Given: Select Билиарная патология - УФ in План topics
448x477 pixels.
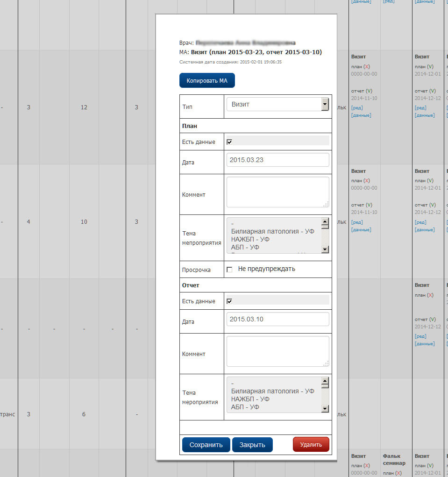Looking at the screenshot, I should point(272,231).
